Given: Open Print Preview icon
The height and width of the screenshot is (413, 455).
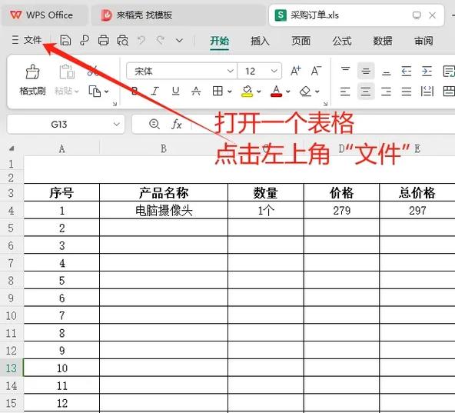Looking at the screenshot, I should click(x=122, y=40).
